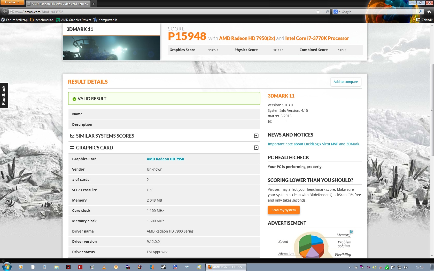Select the Core clock value 1 100 MHz

point(155,211)
